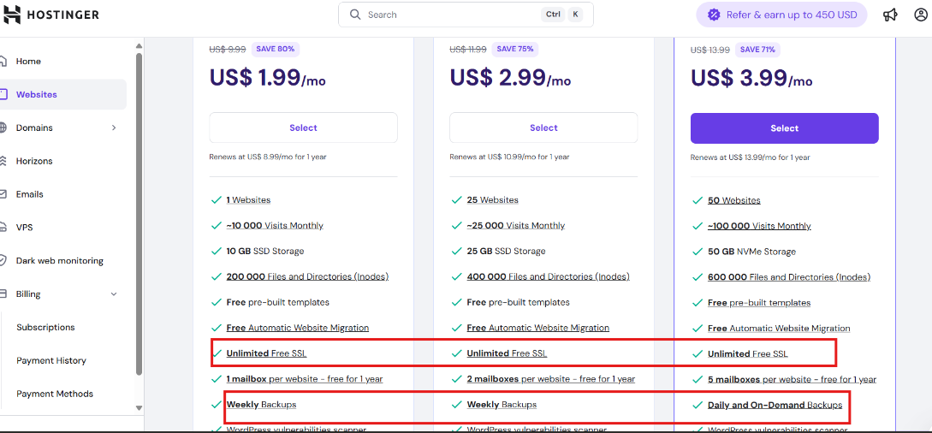Click the Home sidebar icon
Image resolution: width=932 pixels, height=433 pixels.
[3, 61]
